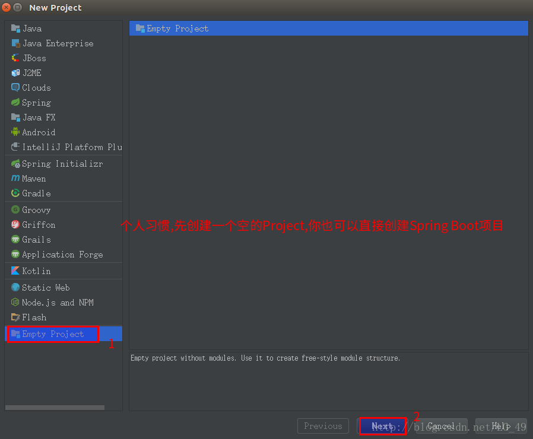Click the Flash icon
This screenshot has width=533, height=439.
pyautogui.click(x=15, y=317)
